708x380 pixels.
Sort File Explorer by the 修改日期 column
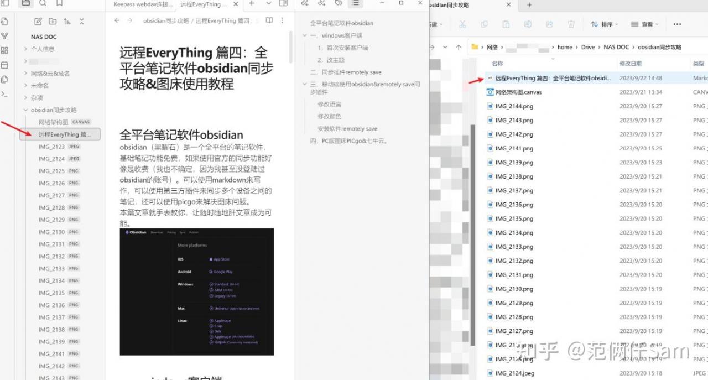631,64
